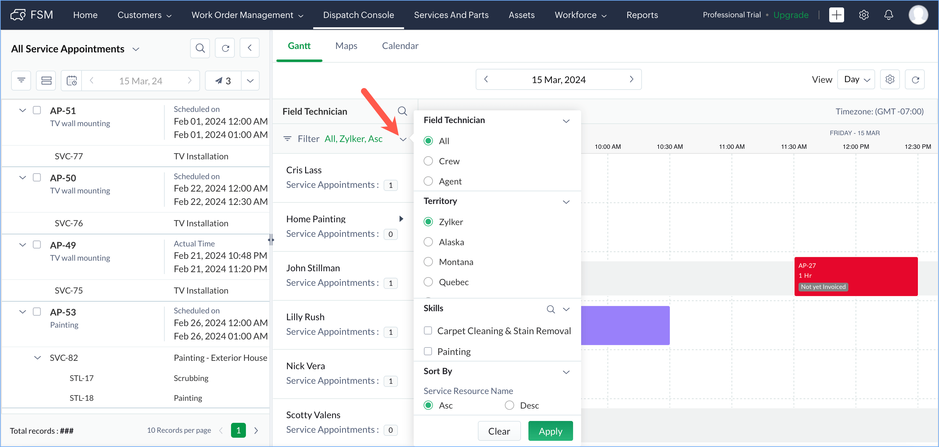Select the Crew radio button
The image size is (939, 447).
coord(428,161)
